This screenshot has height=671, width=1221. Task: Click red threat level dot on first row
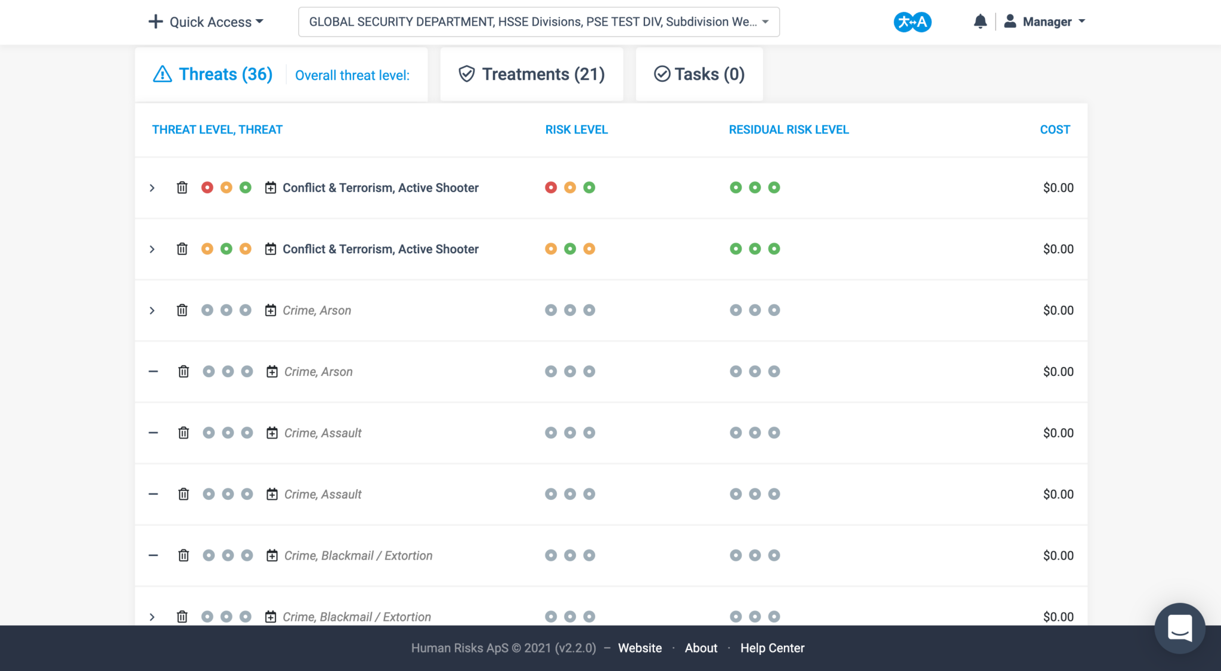click(207, 188)
